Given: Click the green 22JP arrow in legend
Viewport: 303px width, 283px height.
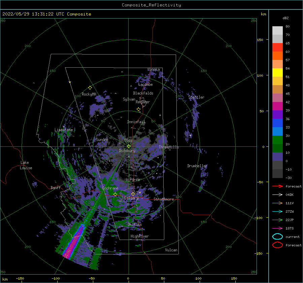Looking at the screenshot, I should (277, 220).
